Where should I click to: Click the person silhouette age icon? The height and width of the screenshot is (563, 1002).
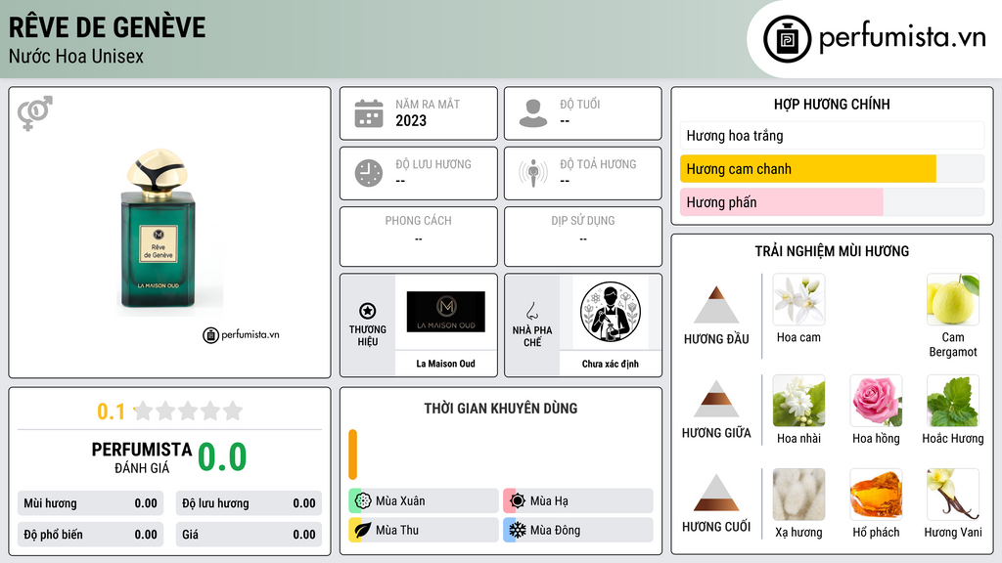click(x=533, y=113)
